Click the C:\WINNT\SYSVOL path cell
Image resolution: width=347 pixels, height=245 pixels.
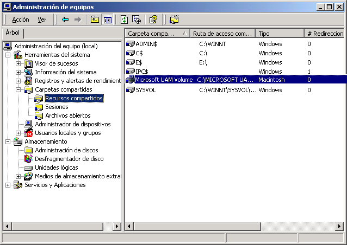(x=228, y=90)
